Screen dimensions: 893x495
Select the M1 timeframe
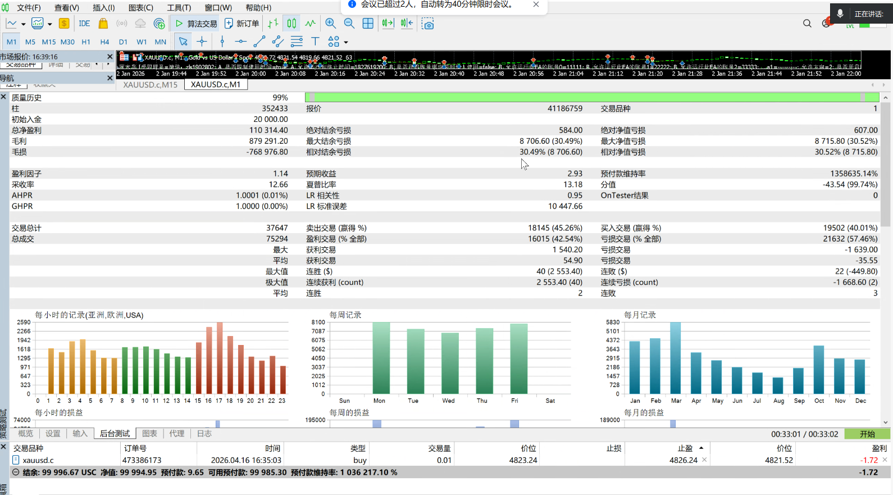(11, 42)
